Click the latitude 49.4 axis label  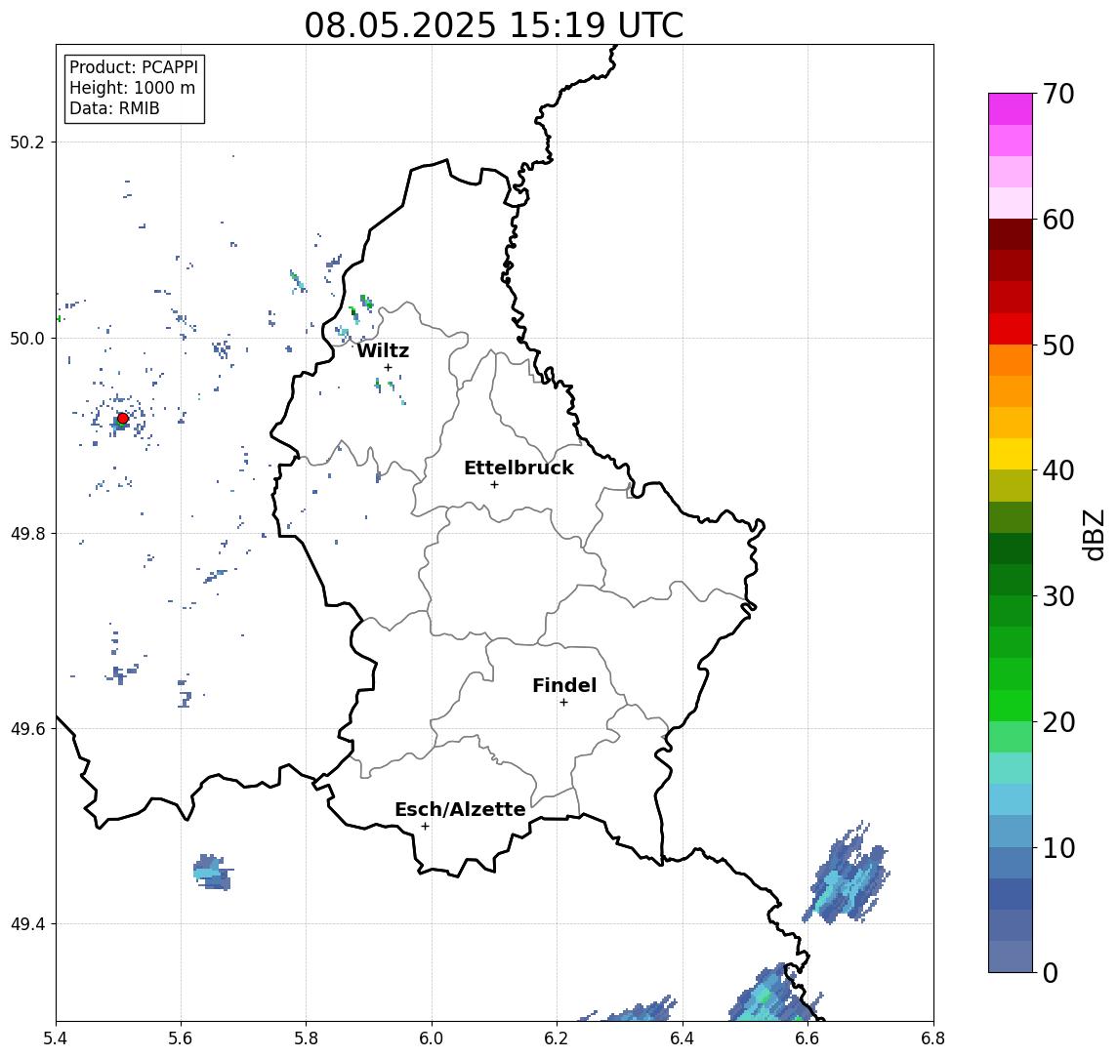[27, 924]
